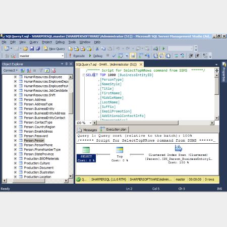Click the Disconnect icon in Object Explorer
The image size is (227, 227).
(x=29, y=71)
